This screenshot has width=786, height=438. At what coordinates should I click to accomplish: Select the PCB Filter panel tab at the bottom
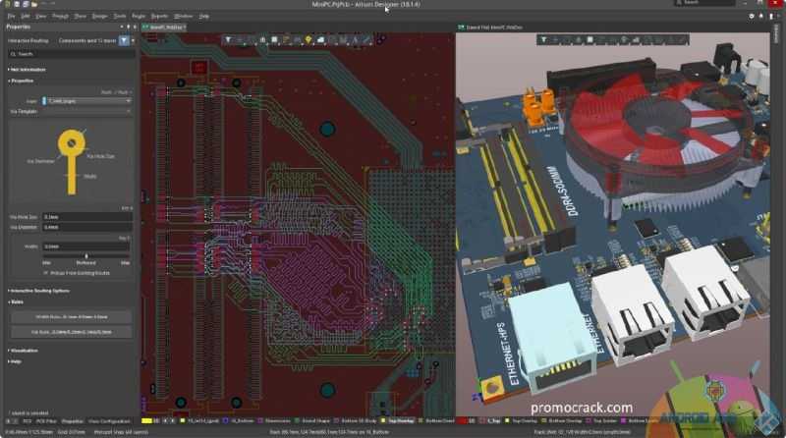coord(46,421)
